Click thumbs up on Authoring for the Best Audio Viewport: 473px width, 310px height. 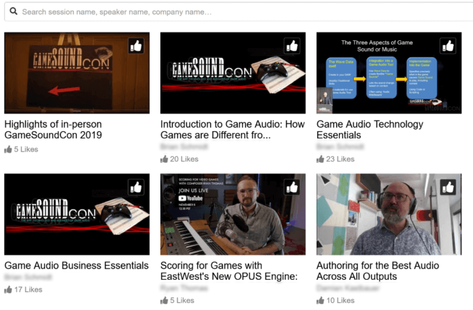(448, 187)
